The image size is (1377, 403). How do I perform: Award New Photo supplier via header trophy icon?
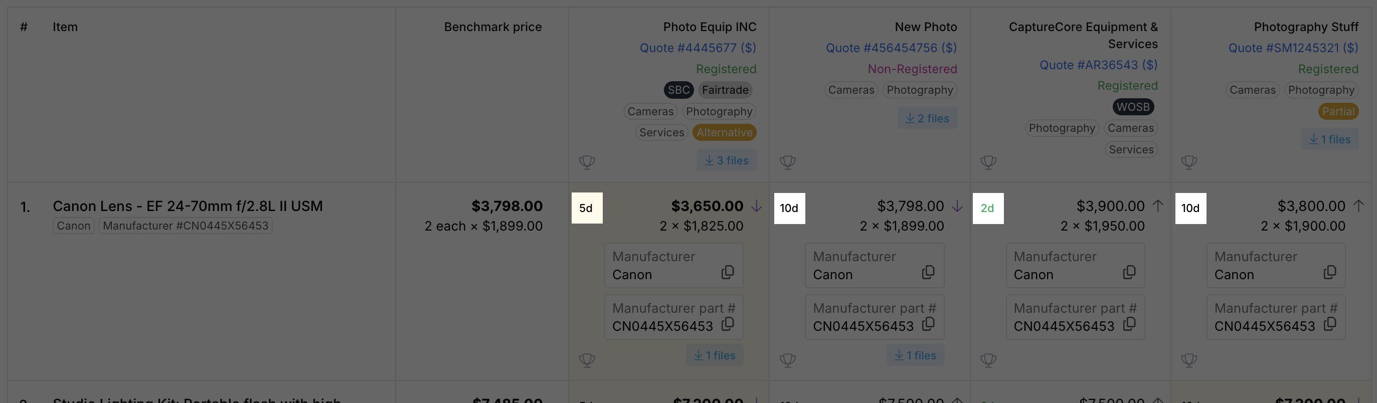787,162
